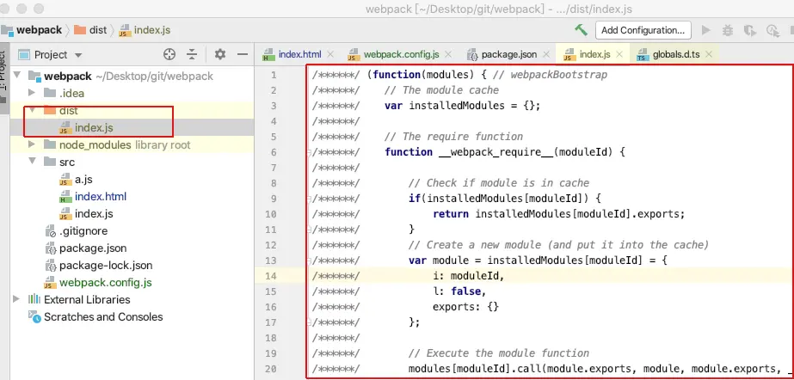Click the green Build hammer icon
794x380 pixels.
(581, 30)
